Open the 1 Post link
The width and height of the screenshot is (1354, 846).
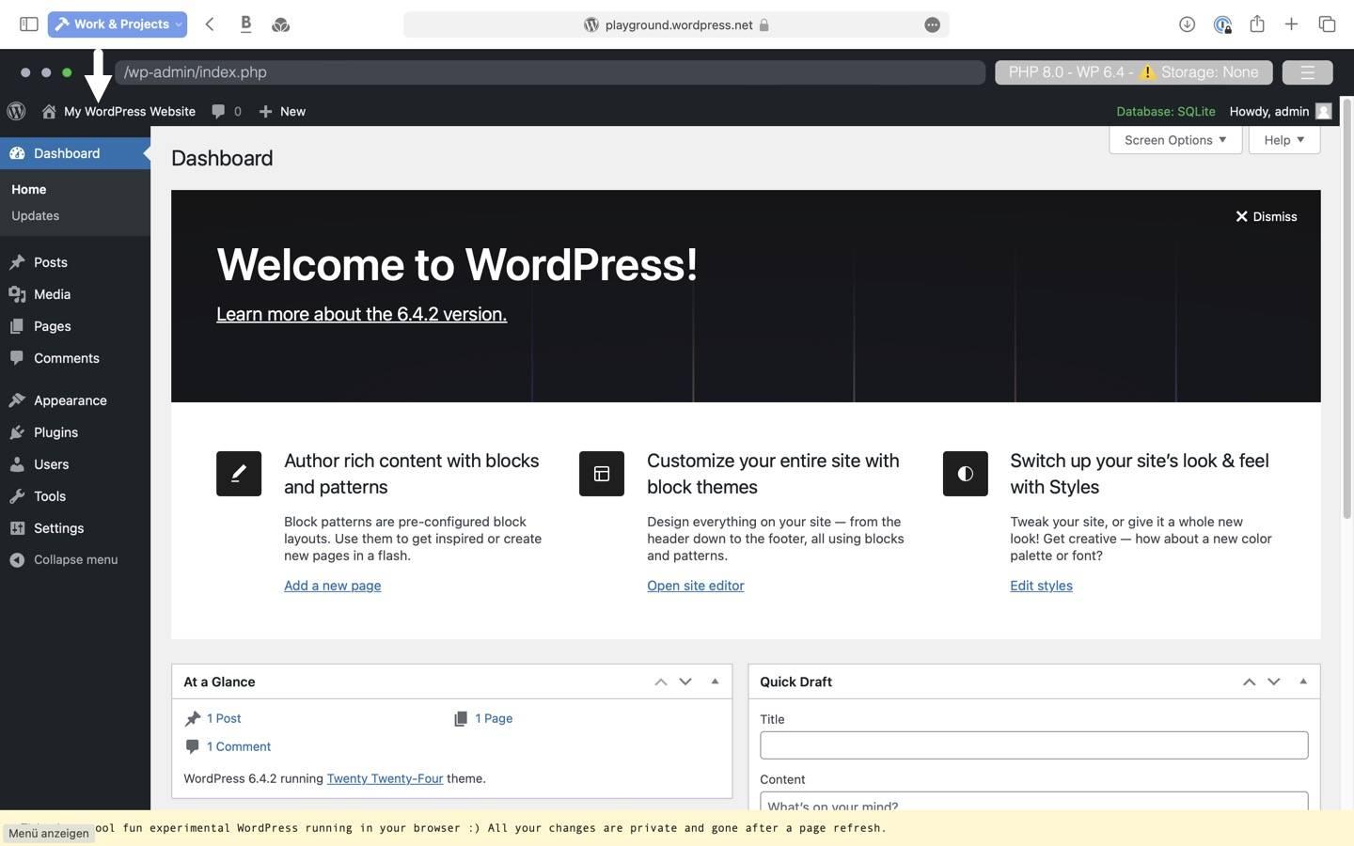tap(224, 718)
